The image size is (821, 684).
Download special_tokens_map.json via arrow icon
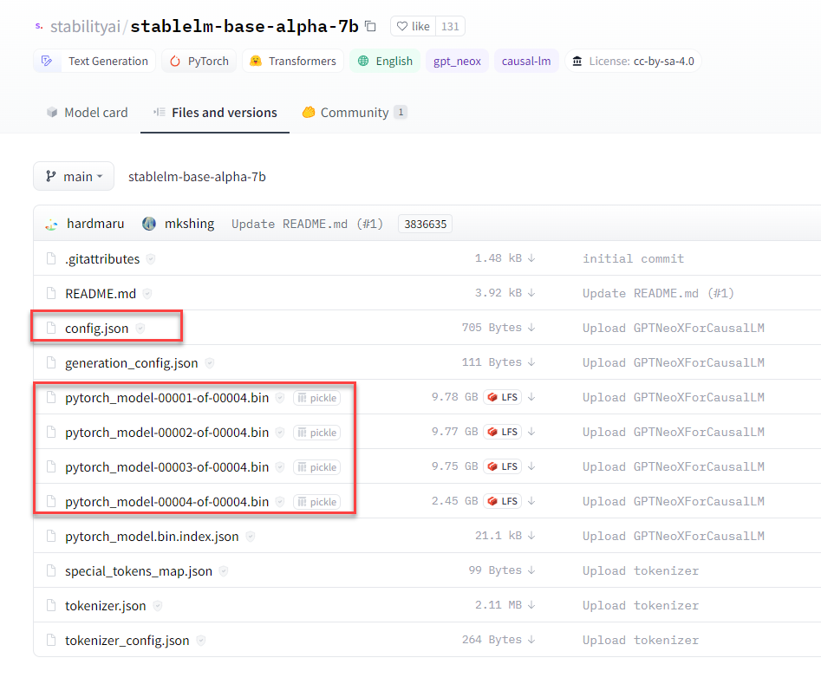click(531, 570)
